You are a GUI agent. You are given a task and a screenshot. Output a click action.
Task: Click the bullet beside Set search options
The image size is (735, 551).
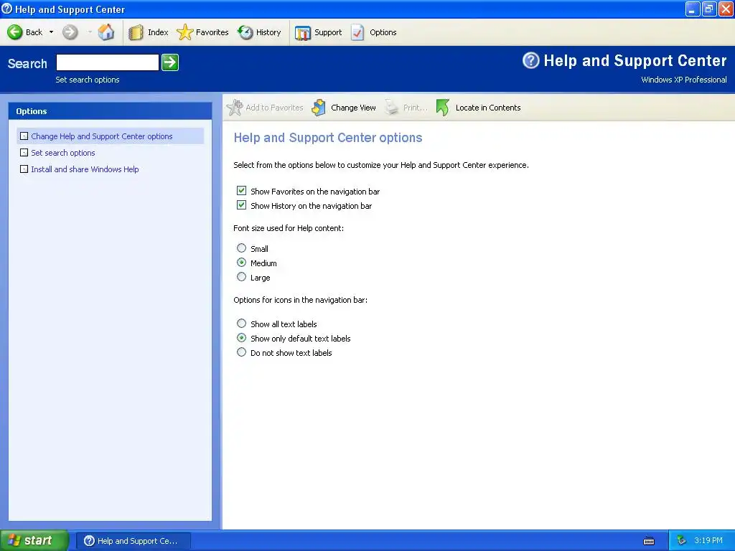tap(24, 153)
